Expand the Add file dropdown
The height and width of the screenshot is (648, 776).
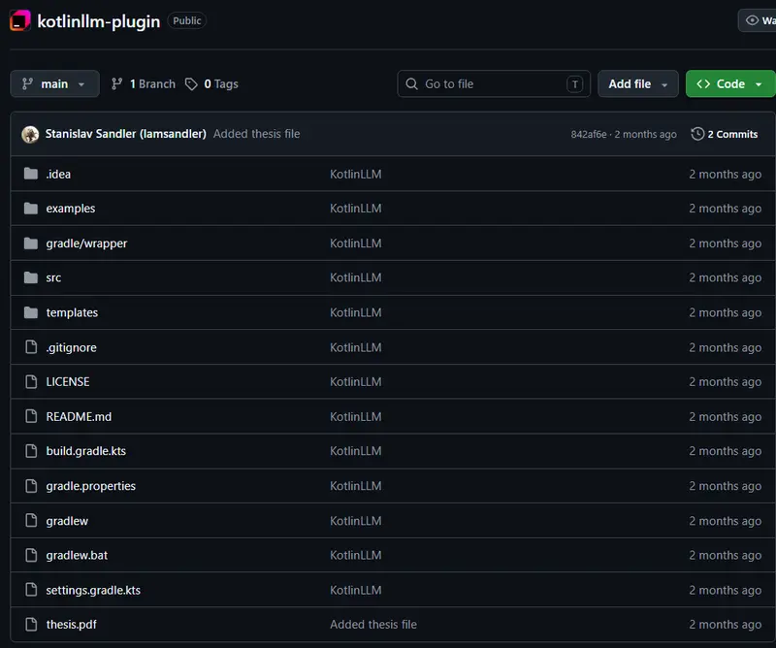[x=638, y=84]
